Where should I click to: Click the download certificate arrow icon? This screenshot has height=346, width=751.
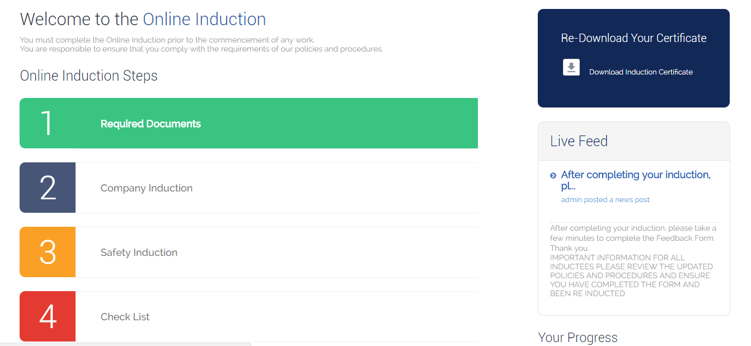(571, 67)
